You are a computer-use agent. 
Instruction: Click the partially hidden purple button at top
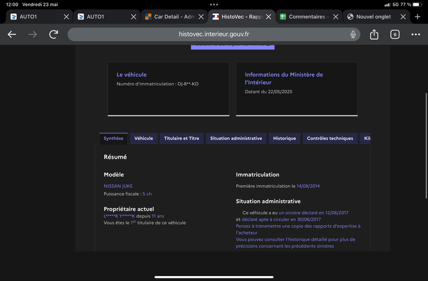[233, 47]
